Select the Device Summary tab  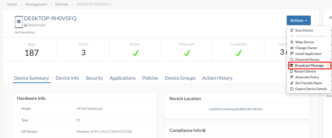pos(31,78)
